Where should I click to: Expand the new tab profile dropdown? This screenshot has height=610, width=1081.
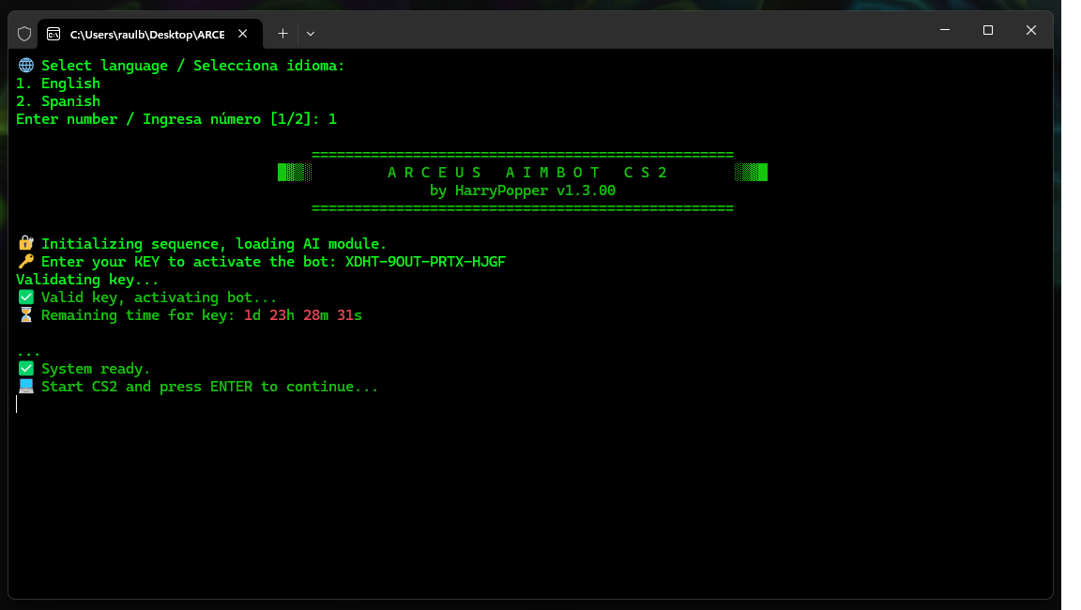(x=311, y=34)
